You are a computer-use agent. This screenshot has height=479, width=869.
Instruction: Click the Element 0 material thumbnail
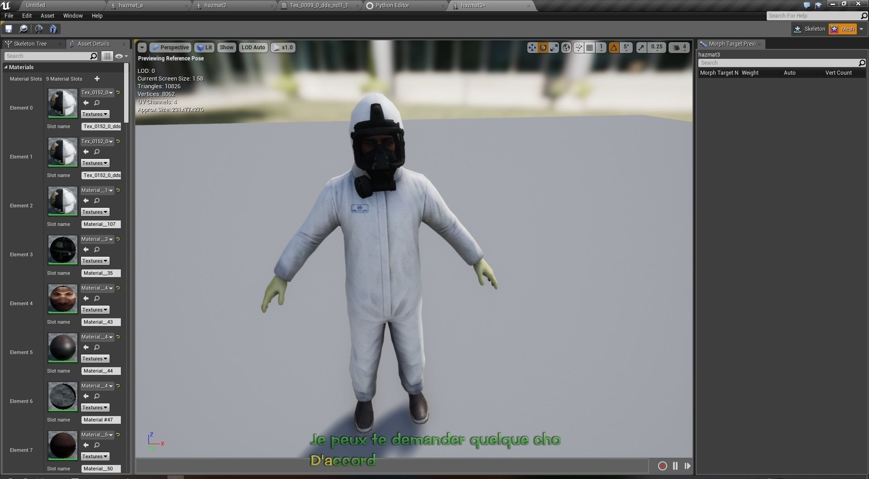point(62,103)
